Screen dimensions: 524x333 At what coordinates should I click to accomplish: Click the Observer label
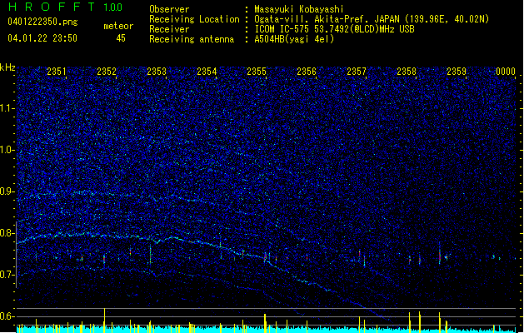169,9
